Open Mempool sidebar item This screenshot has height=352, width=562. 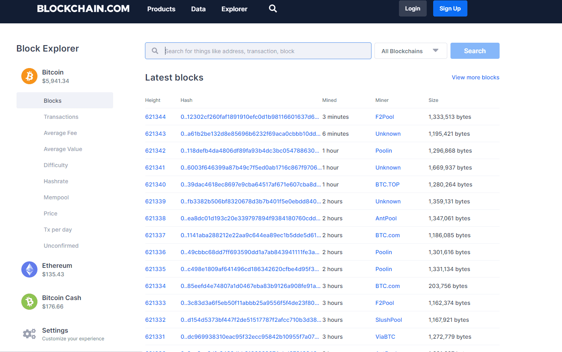(x=56, y=197)
